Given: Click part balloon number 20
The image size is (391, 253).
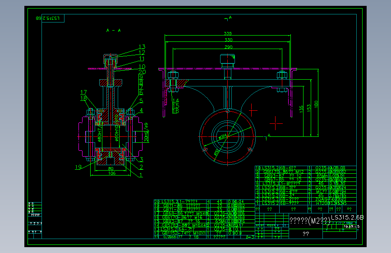Looking at the screenshot, I should (x=142, y=72).
